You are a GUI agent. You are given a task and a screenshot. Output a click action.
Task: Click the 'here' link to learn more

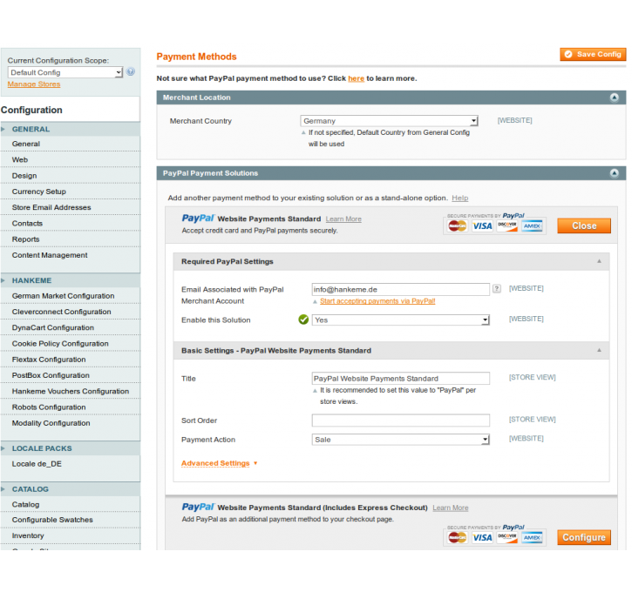click(356, 78)
